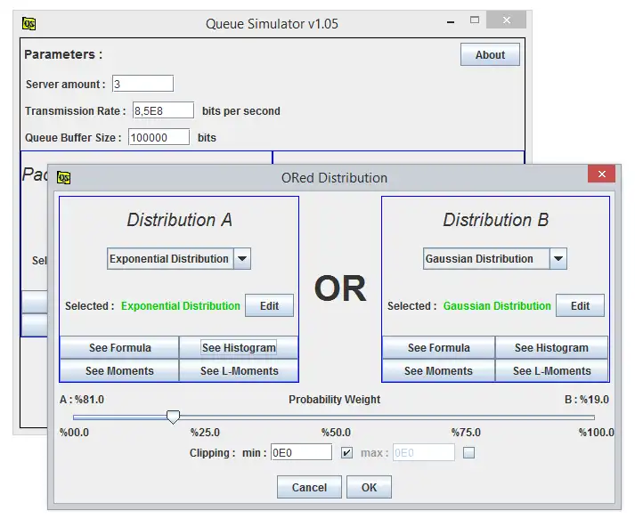
Task: See L-Moments for Distribution A
Action: point(239,370)
